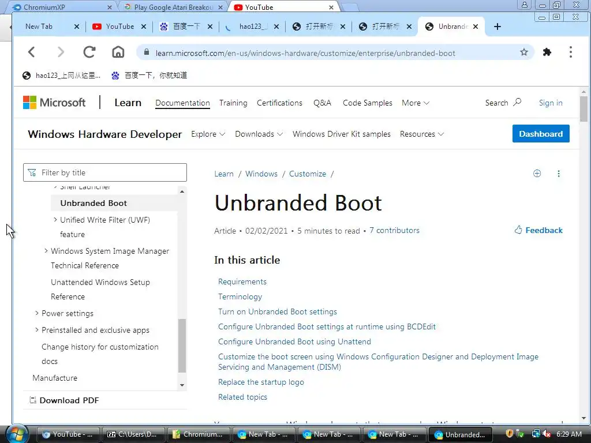Reload the current page
591x443 pixels.
pos(89,52)
